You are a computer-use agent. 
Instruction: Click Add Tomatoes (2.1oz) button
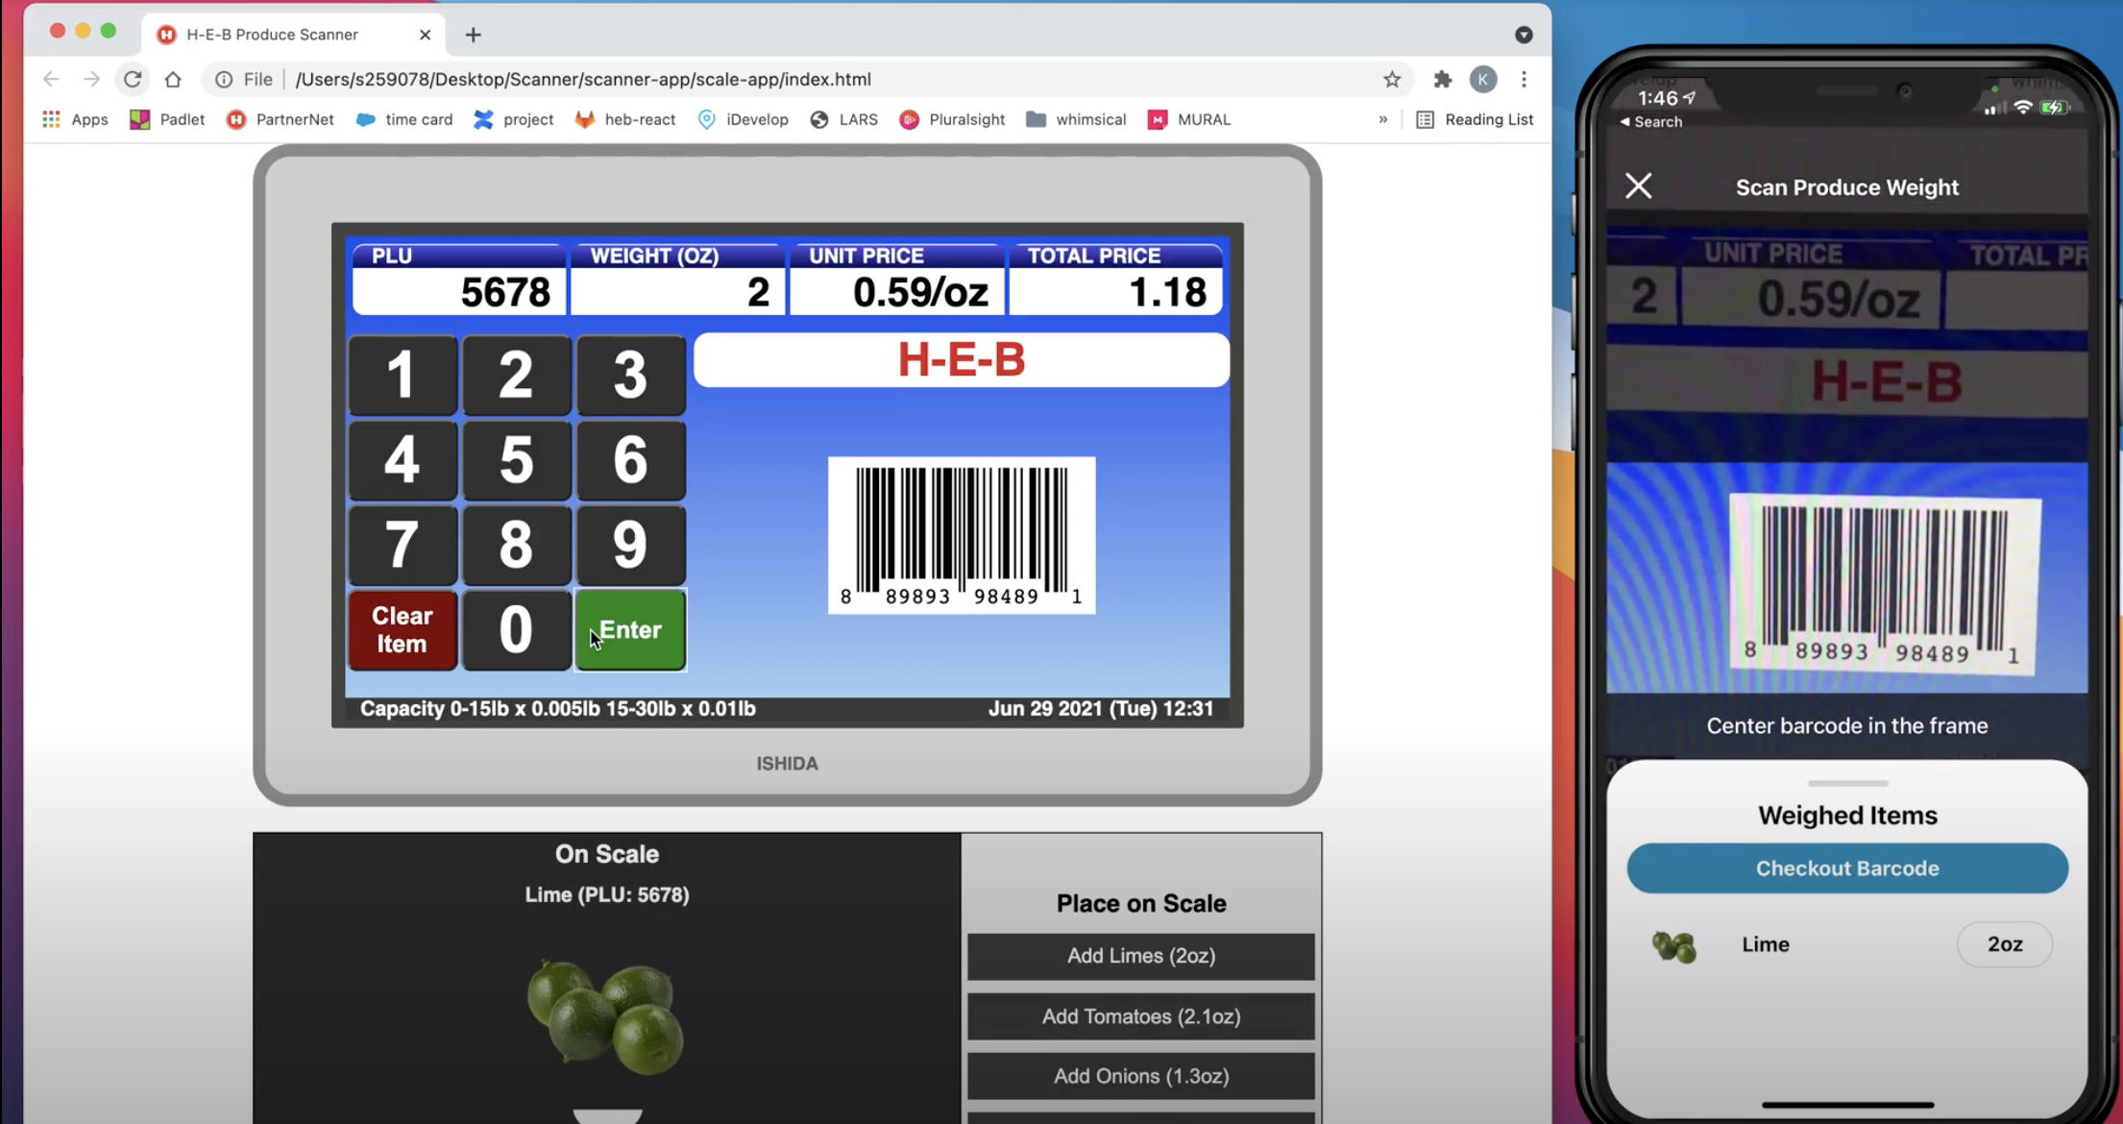coord(1140,1016)
